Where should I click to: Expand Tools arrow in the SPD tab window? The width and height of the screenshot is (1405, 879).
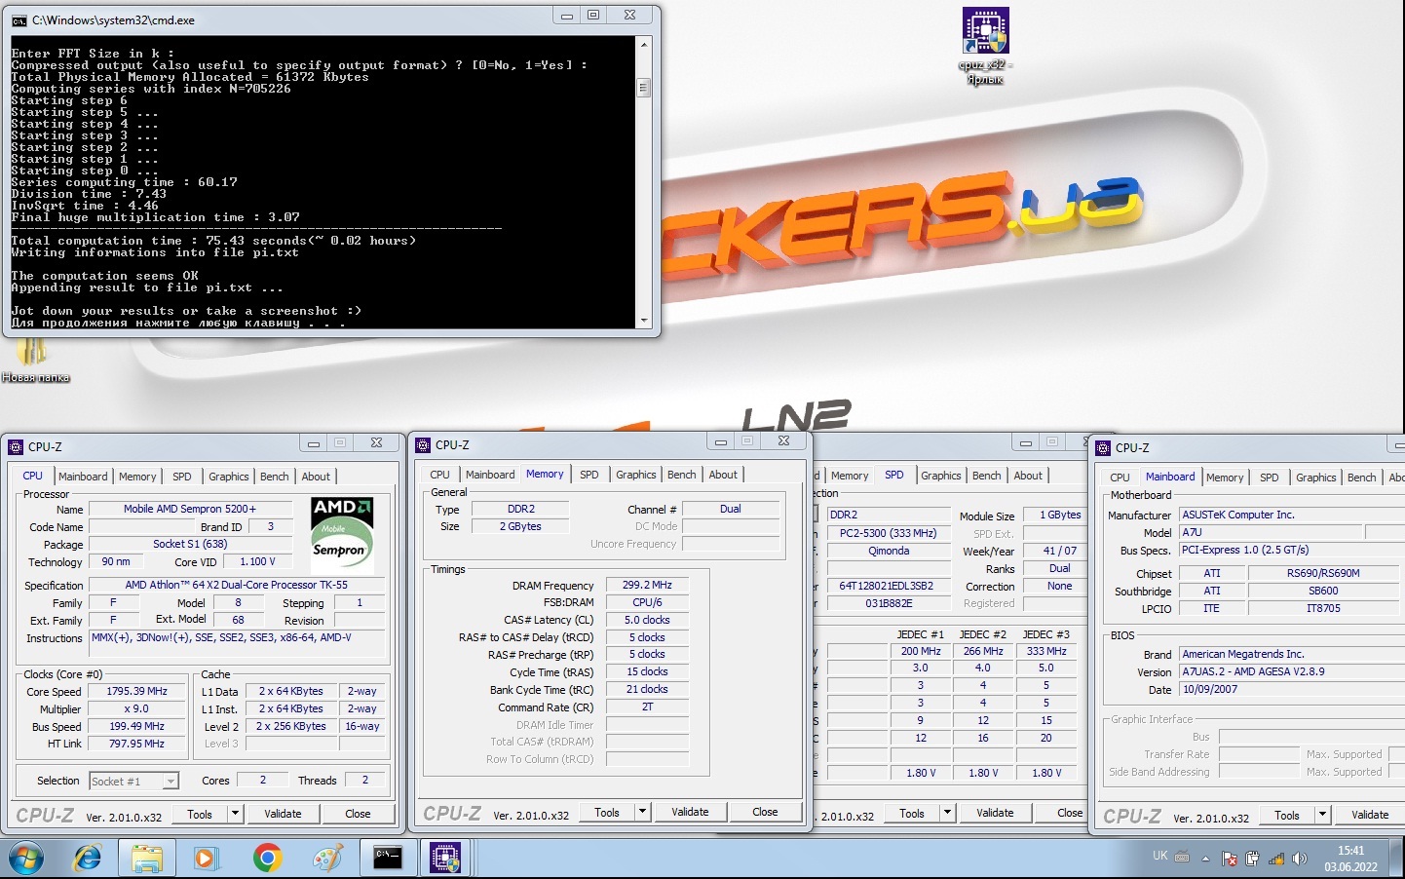click(x=947, y=813)
